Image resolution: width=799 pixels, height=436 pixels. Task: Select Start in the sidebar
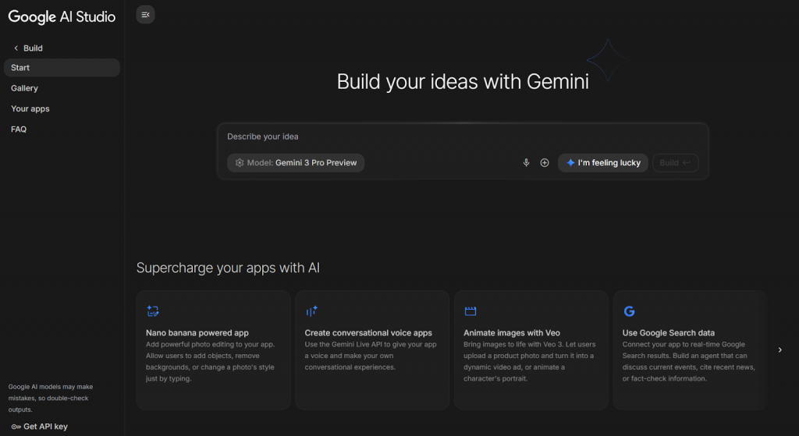62,68
